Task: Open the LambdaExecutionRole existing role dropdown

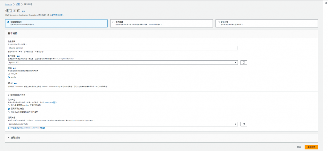Action: [x=123, y=124]
